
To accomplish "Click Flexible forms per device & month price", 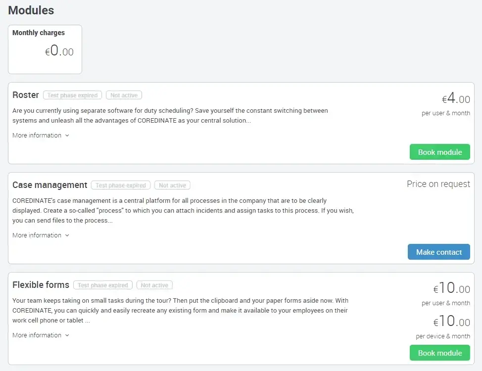I will click(x=452, y=322).
